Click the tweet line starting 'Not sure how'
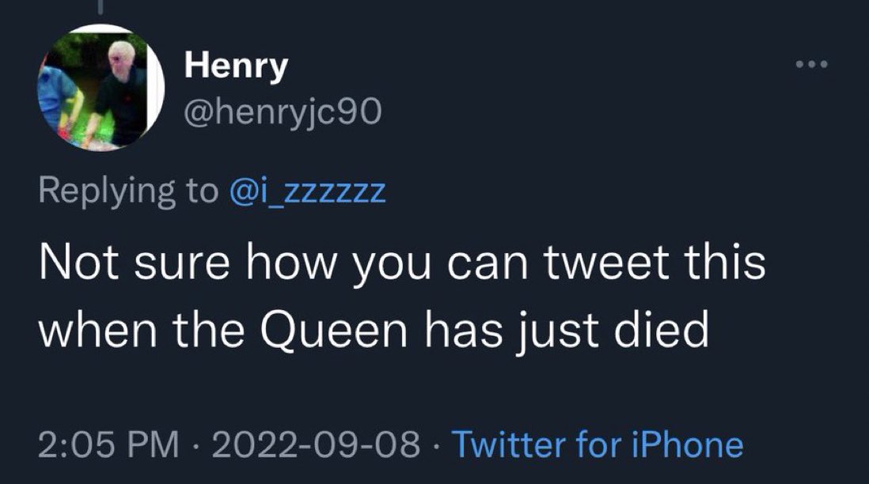 point(403,263)
